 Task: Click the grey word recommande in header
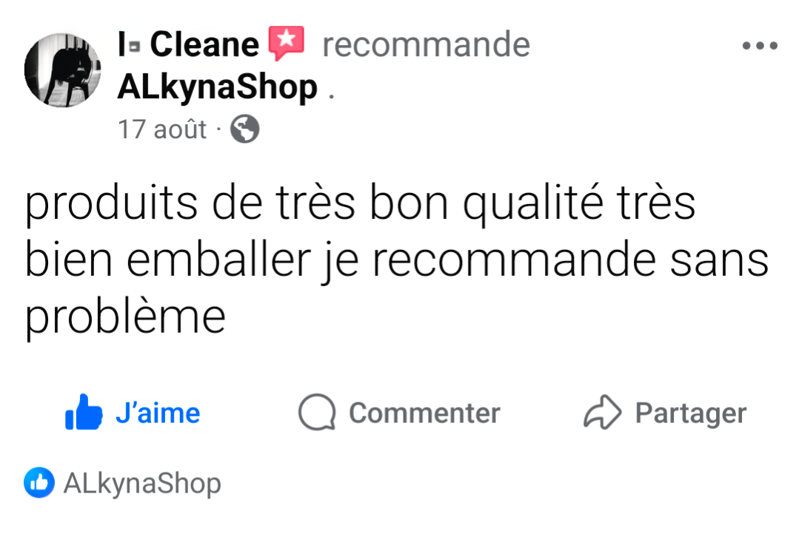(426, 45)
